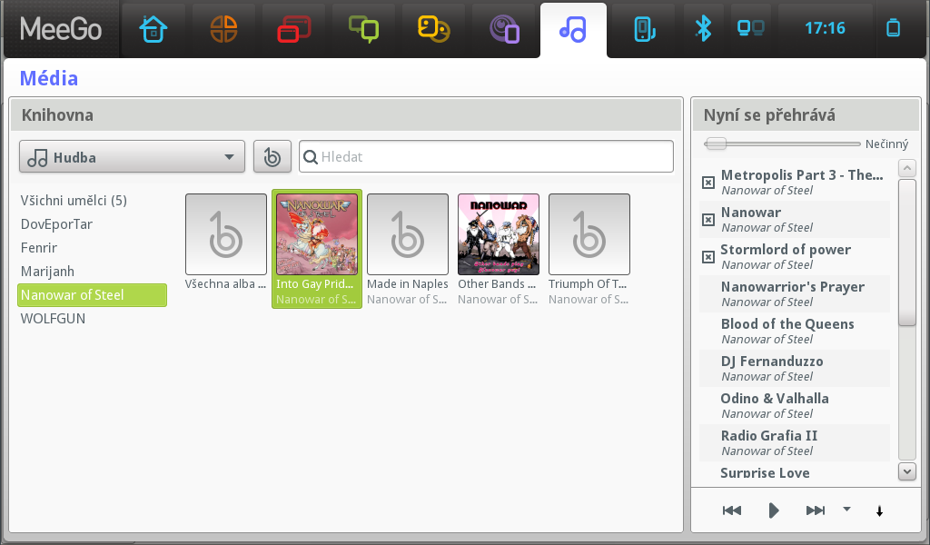Viewport: 930px width, 545px height.
Task: Focus the Hledat search field
Action: pyautogui.click(x=486, y=156)
